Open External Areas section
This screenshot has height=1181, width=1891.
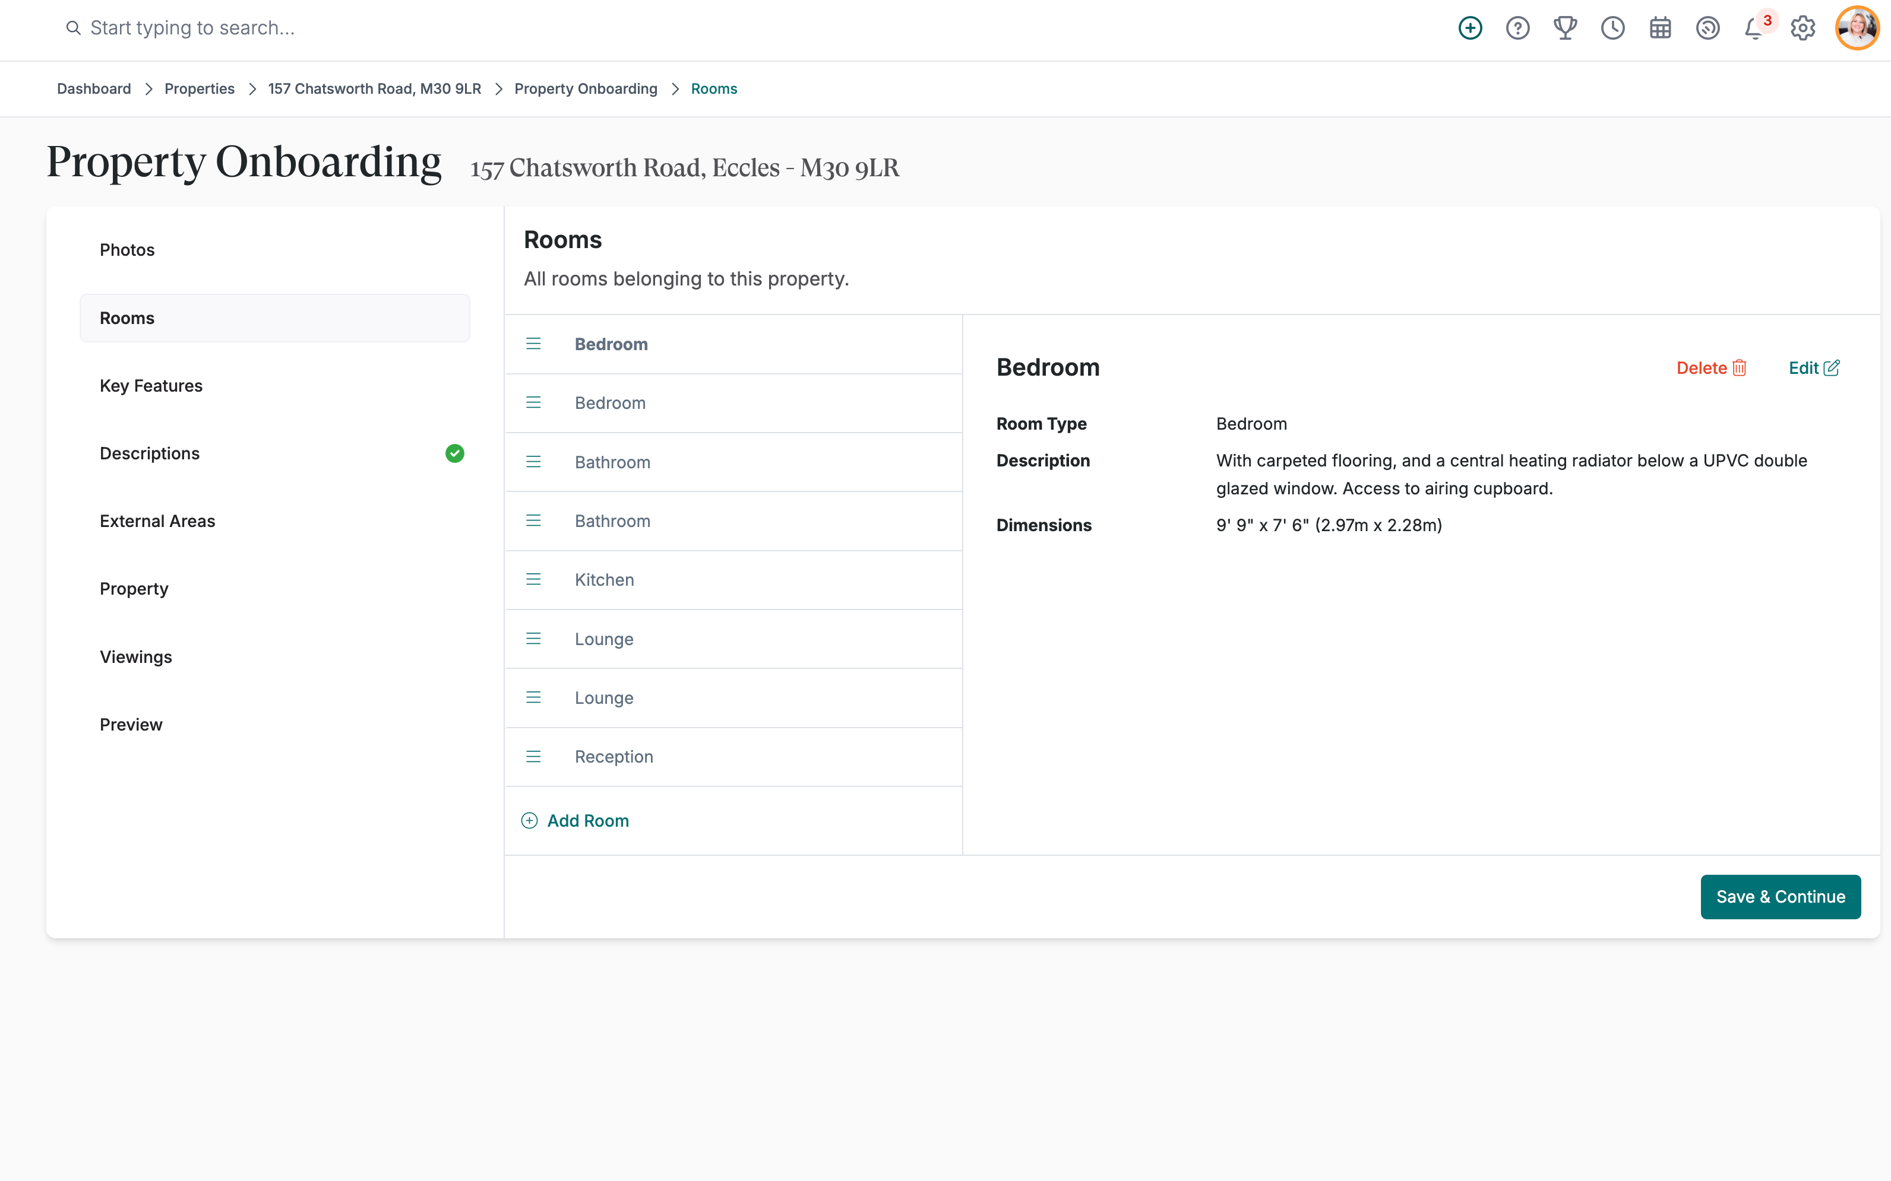pos(275,521)
